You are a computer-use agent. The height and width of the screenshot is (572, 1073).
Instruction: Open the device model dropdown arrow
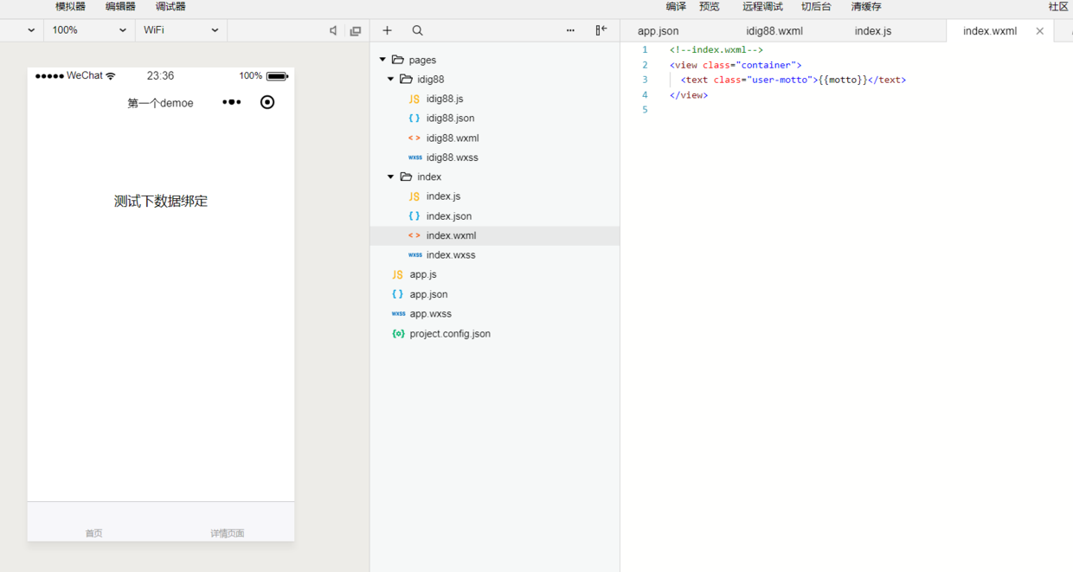pyautogui.click(x=31, y=30)
